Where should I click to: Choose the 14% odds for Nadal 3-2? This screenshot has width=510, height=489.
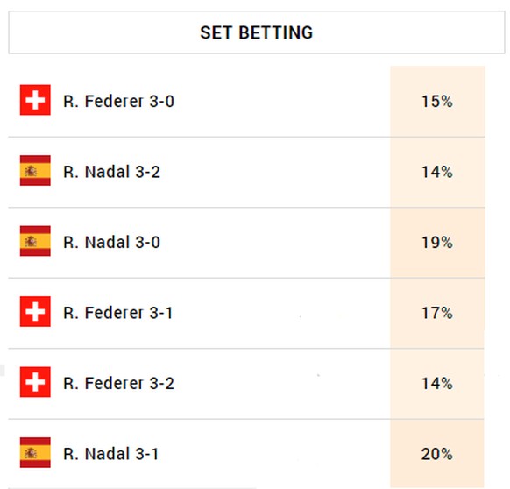(437, 172)
